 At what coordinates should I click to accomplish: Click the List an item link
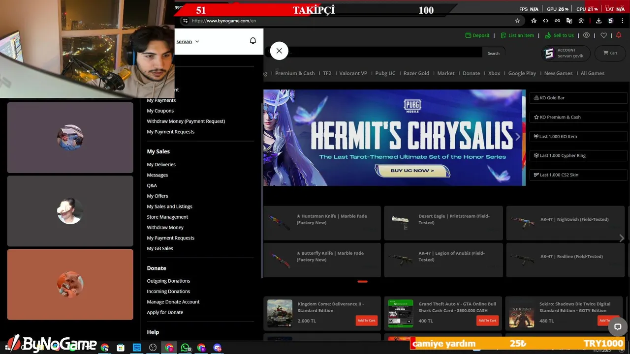click(x=517, y=35)
